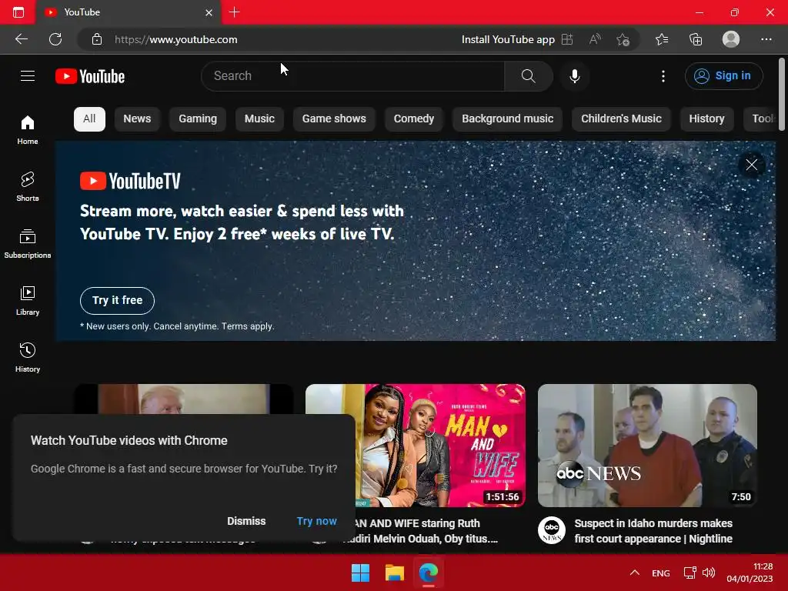788x591 pixels.
Task: Show hidden system tray icons
Action: (635, 573)
